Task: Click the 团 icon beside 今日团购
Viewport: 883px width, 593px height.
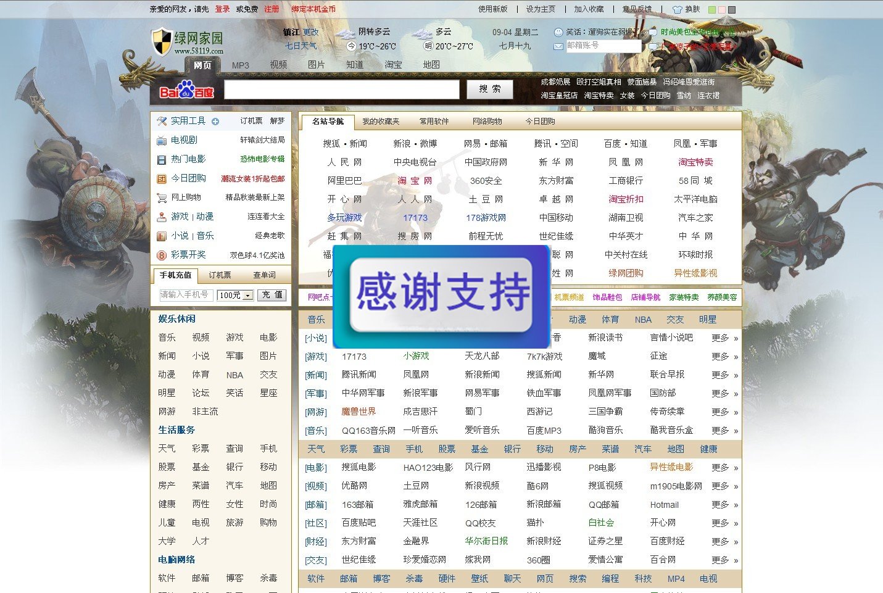Action: [162, 179]
